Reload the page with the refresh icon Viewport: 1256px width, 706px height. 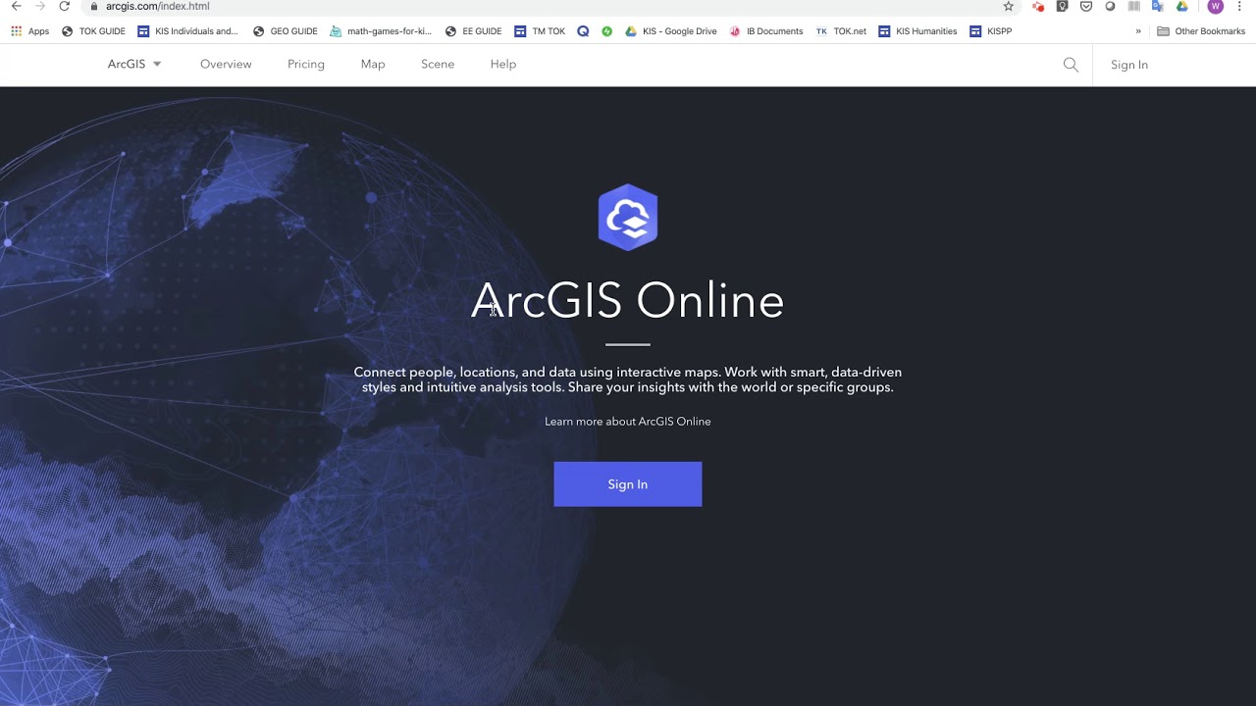pyautogui.click(x=65, y=6)
